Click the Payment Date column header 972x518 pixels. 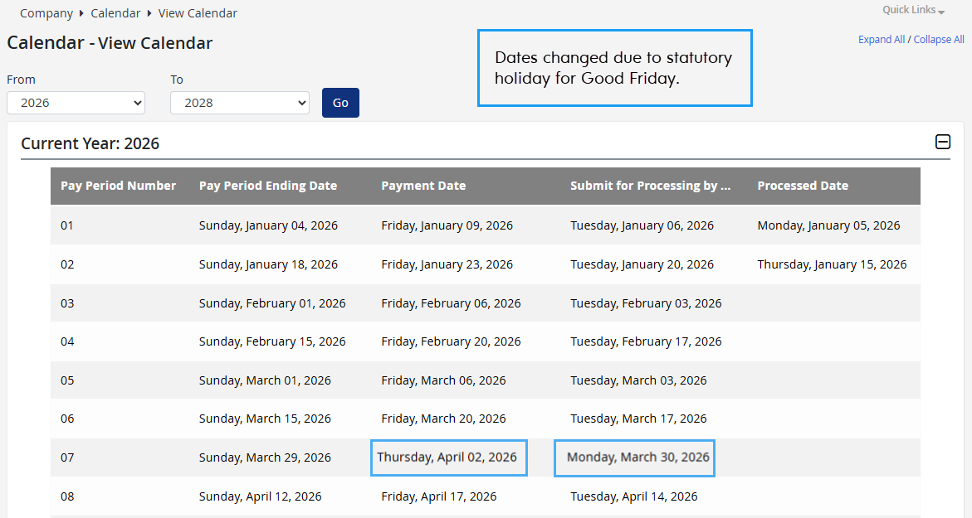(x=423, y=186)
